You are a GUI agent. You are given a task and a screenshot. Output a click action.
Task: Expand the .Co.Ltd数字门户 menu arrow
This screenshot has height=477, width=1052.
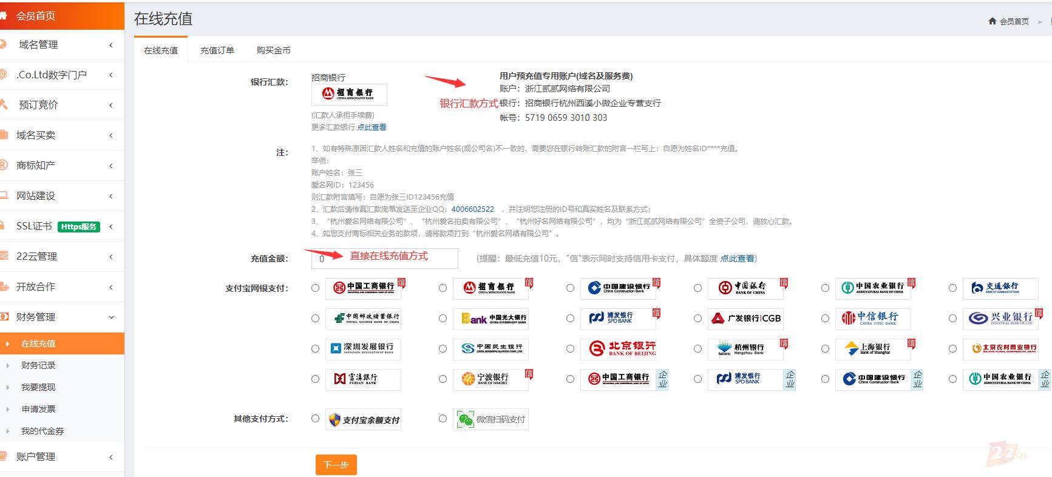coord(111,75)
